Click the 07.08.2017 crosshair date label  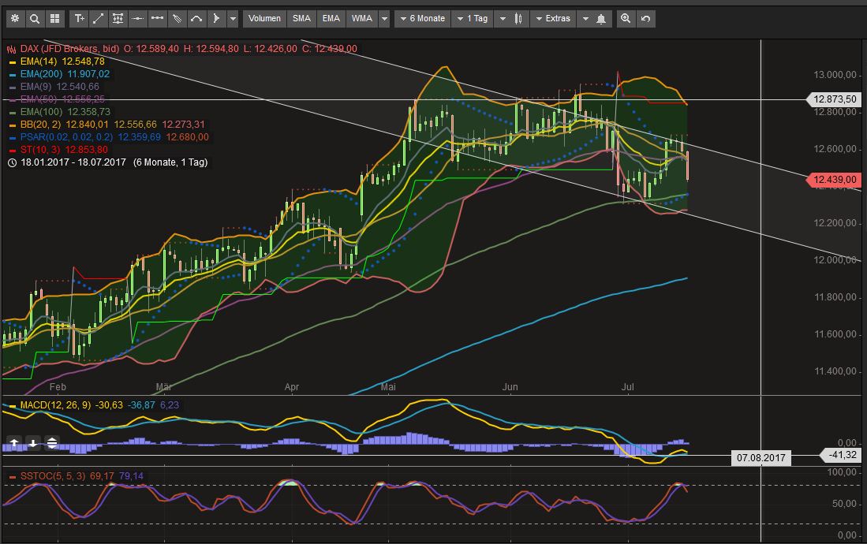tap(760, 458)
